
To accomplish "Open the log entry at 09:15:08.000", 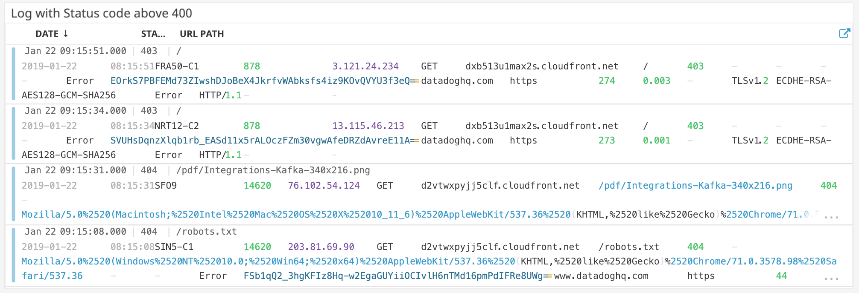I will coord(76,232).
